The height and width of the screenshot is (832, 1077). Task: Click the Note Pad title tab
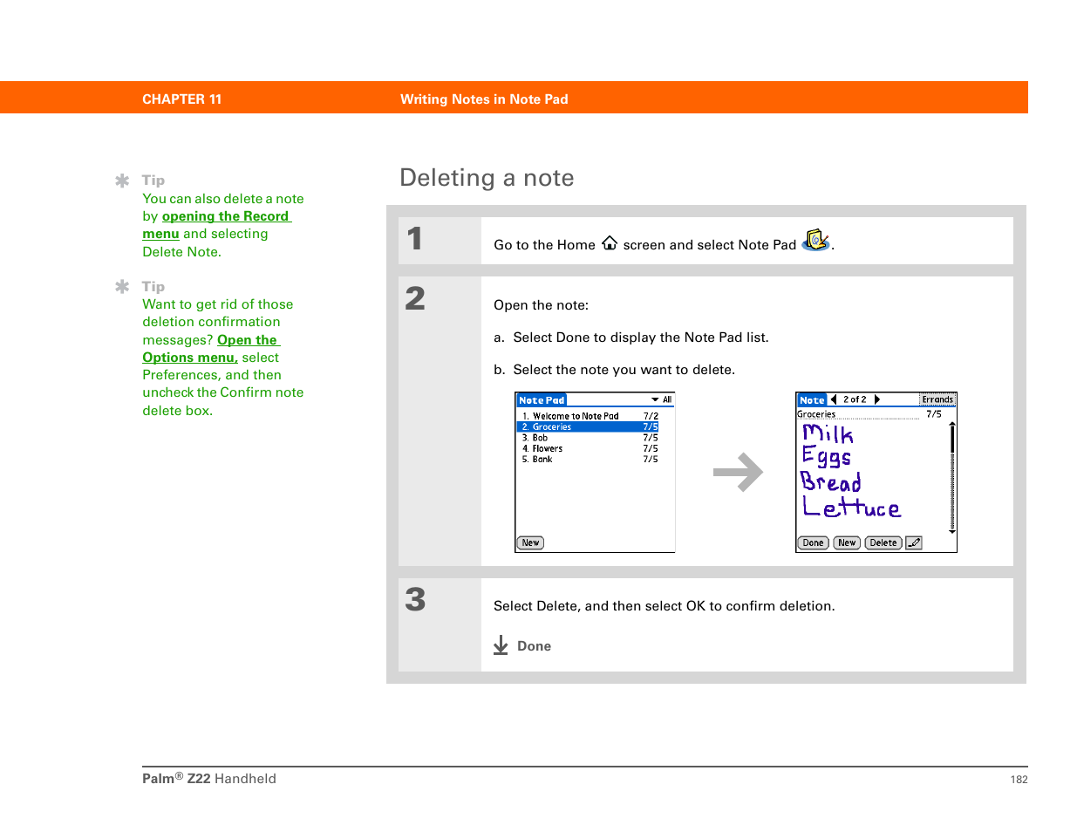click(542, 400)
